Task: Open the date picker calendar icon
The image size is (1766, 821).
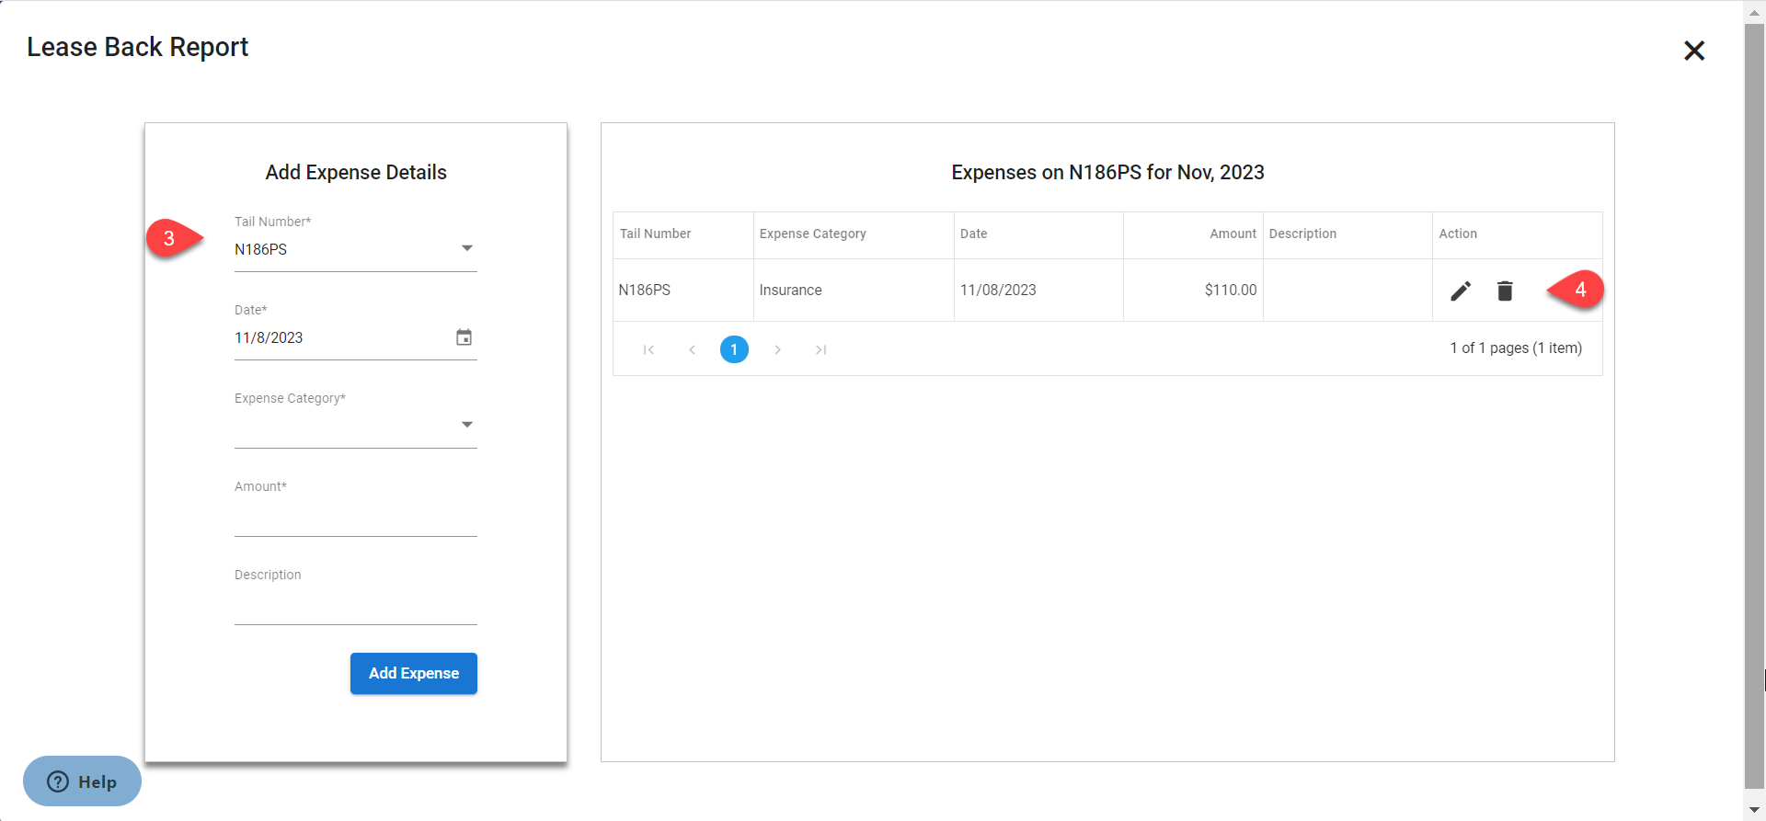Action: (464, 337)
